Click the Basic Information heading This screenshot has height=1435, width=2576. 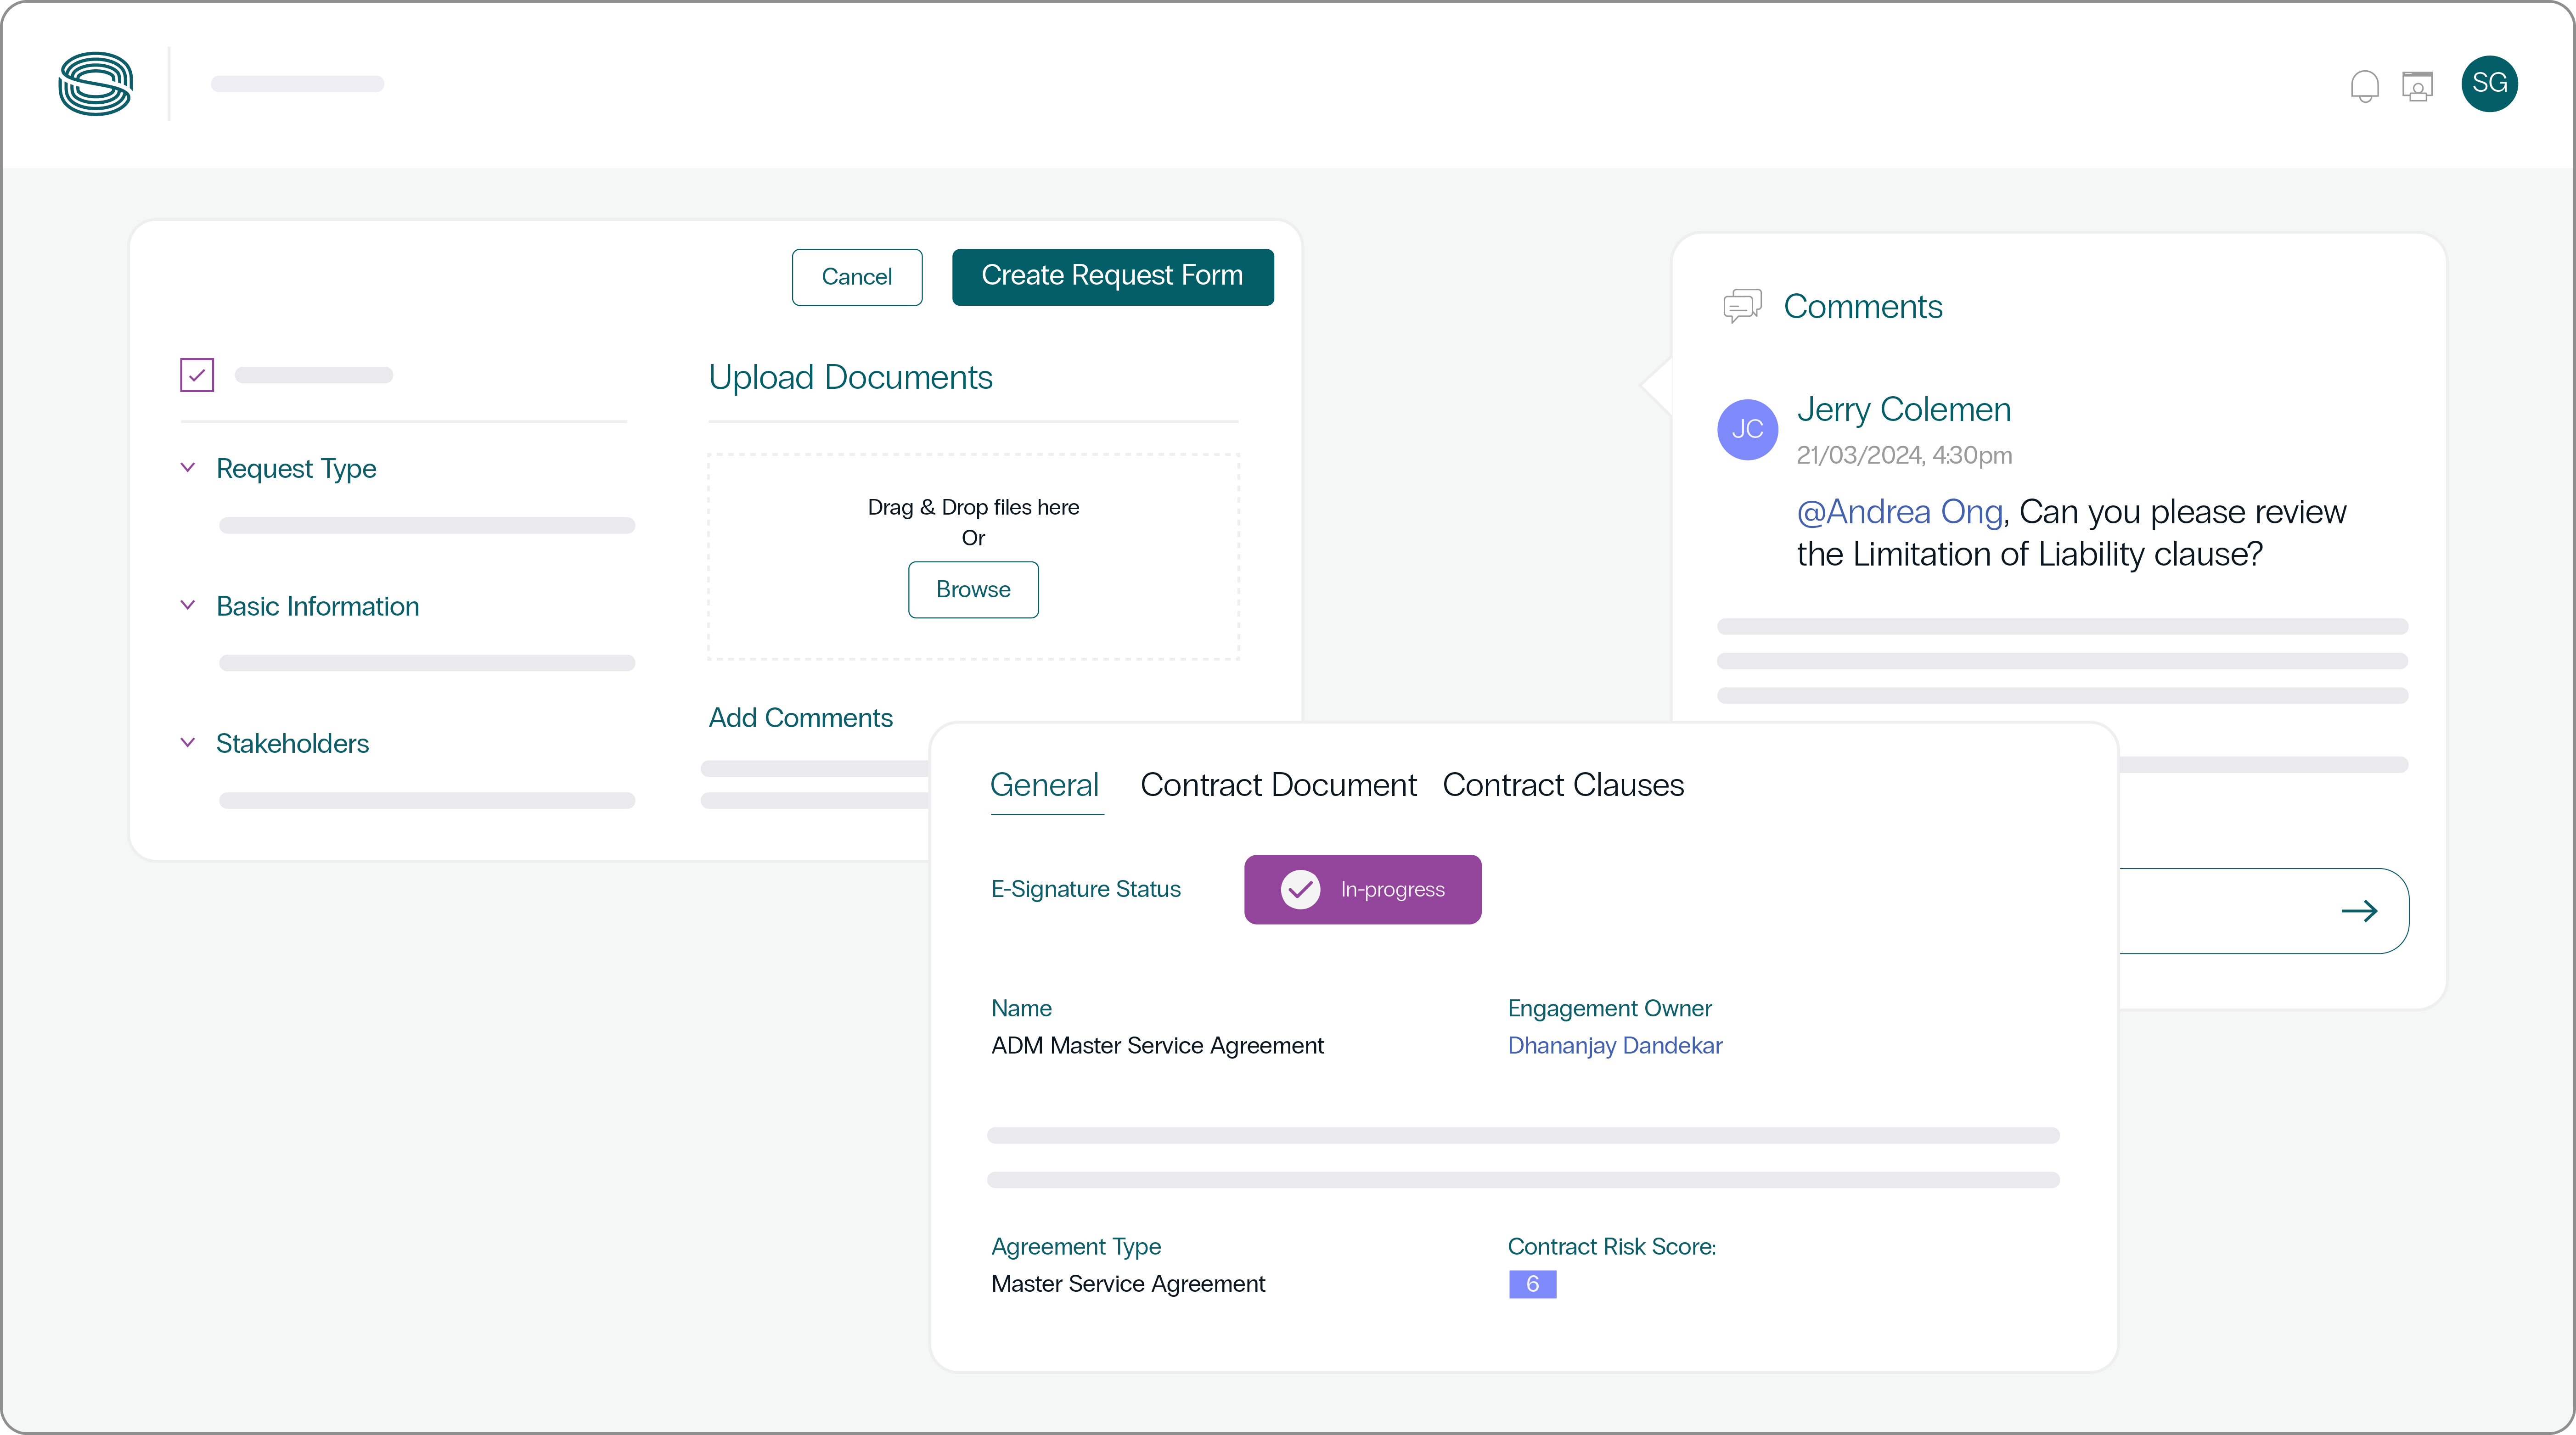click(x=318, y=607)
